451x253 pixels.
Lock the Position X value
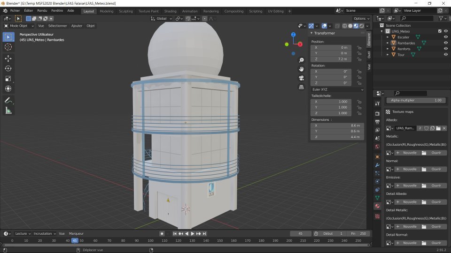(359, 48)
